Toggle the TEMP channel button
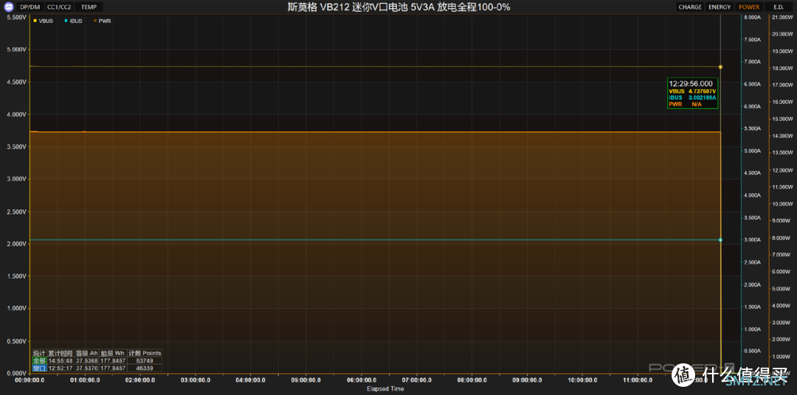The image size is (797, 395). click(89, 7)
